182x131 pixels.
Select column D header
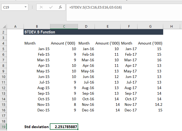click(86, 27)
